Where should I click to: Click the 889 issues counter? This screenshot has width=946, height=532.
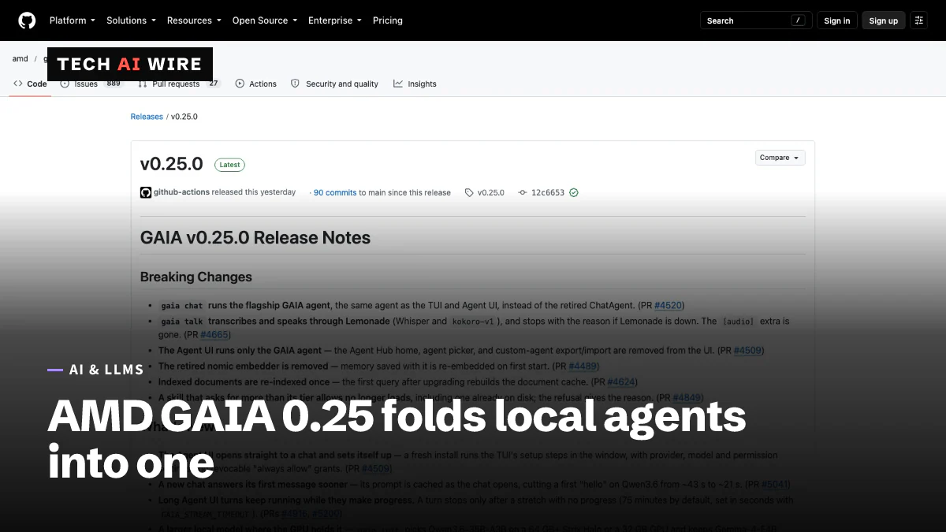114,84
